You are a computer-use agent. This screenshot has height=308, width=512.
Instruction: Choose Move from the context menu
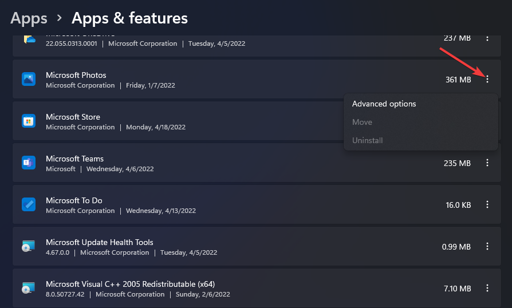(x=362, y=122)
